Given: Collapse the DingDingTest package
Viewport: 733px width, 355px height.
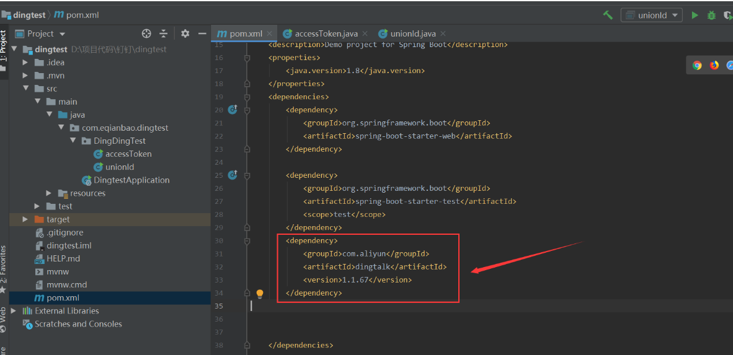Looking at the screenshot, I should coord(73,141).
